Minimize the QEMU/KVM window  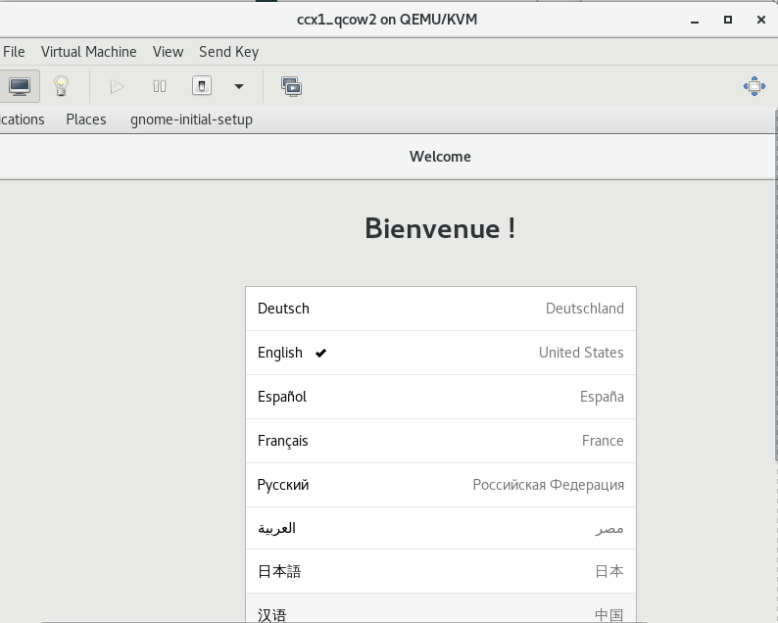coord(695,20)
